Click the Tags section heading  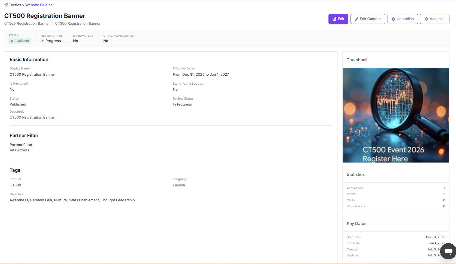[x=15, y=170]
